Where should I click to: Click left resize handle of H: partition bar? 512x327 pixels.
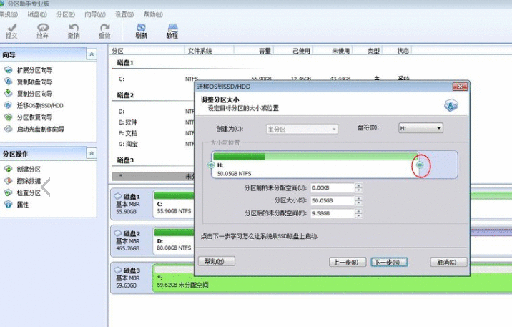[x=211, y=165]
